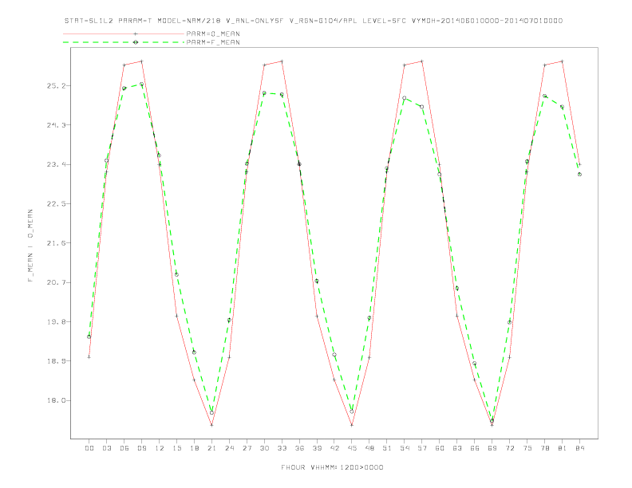Click forecast hour 63 on the x-axis

(457, 448)
